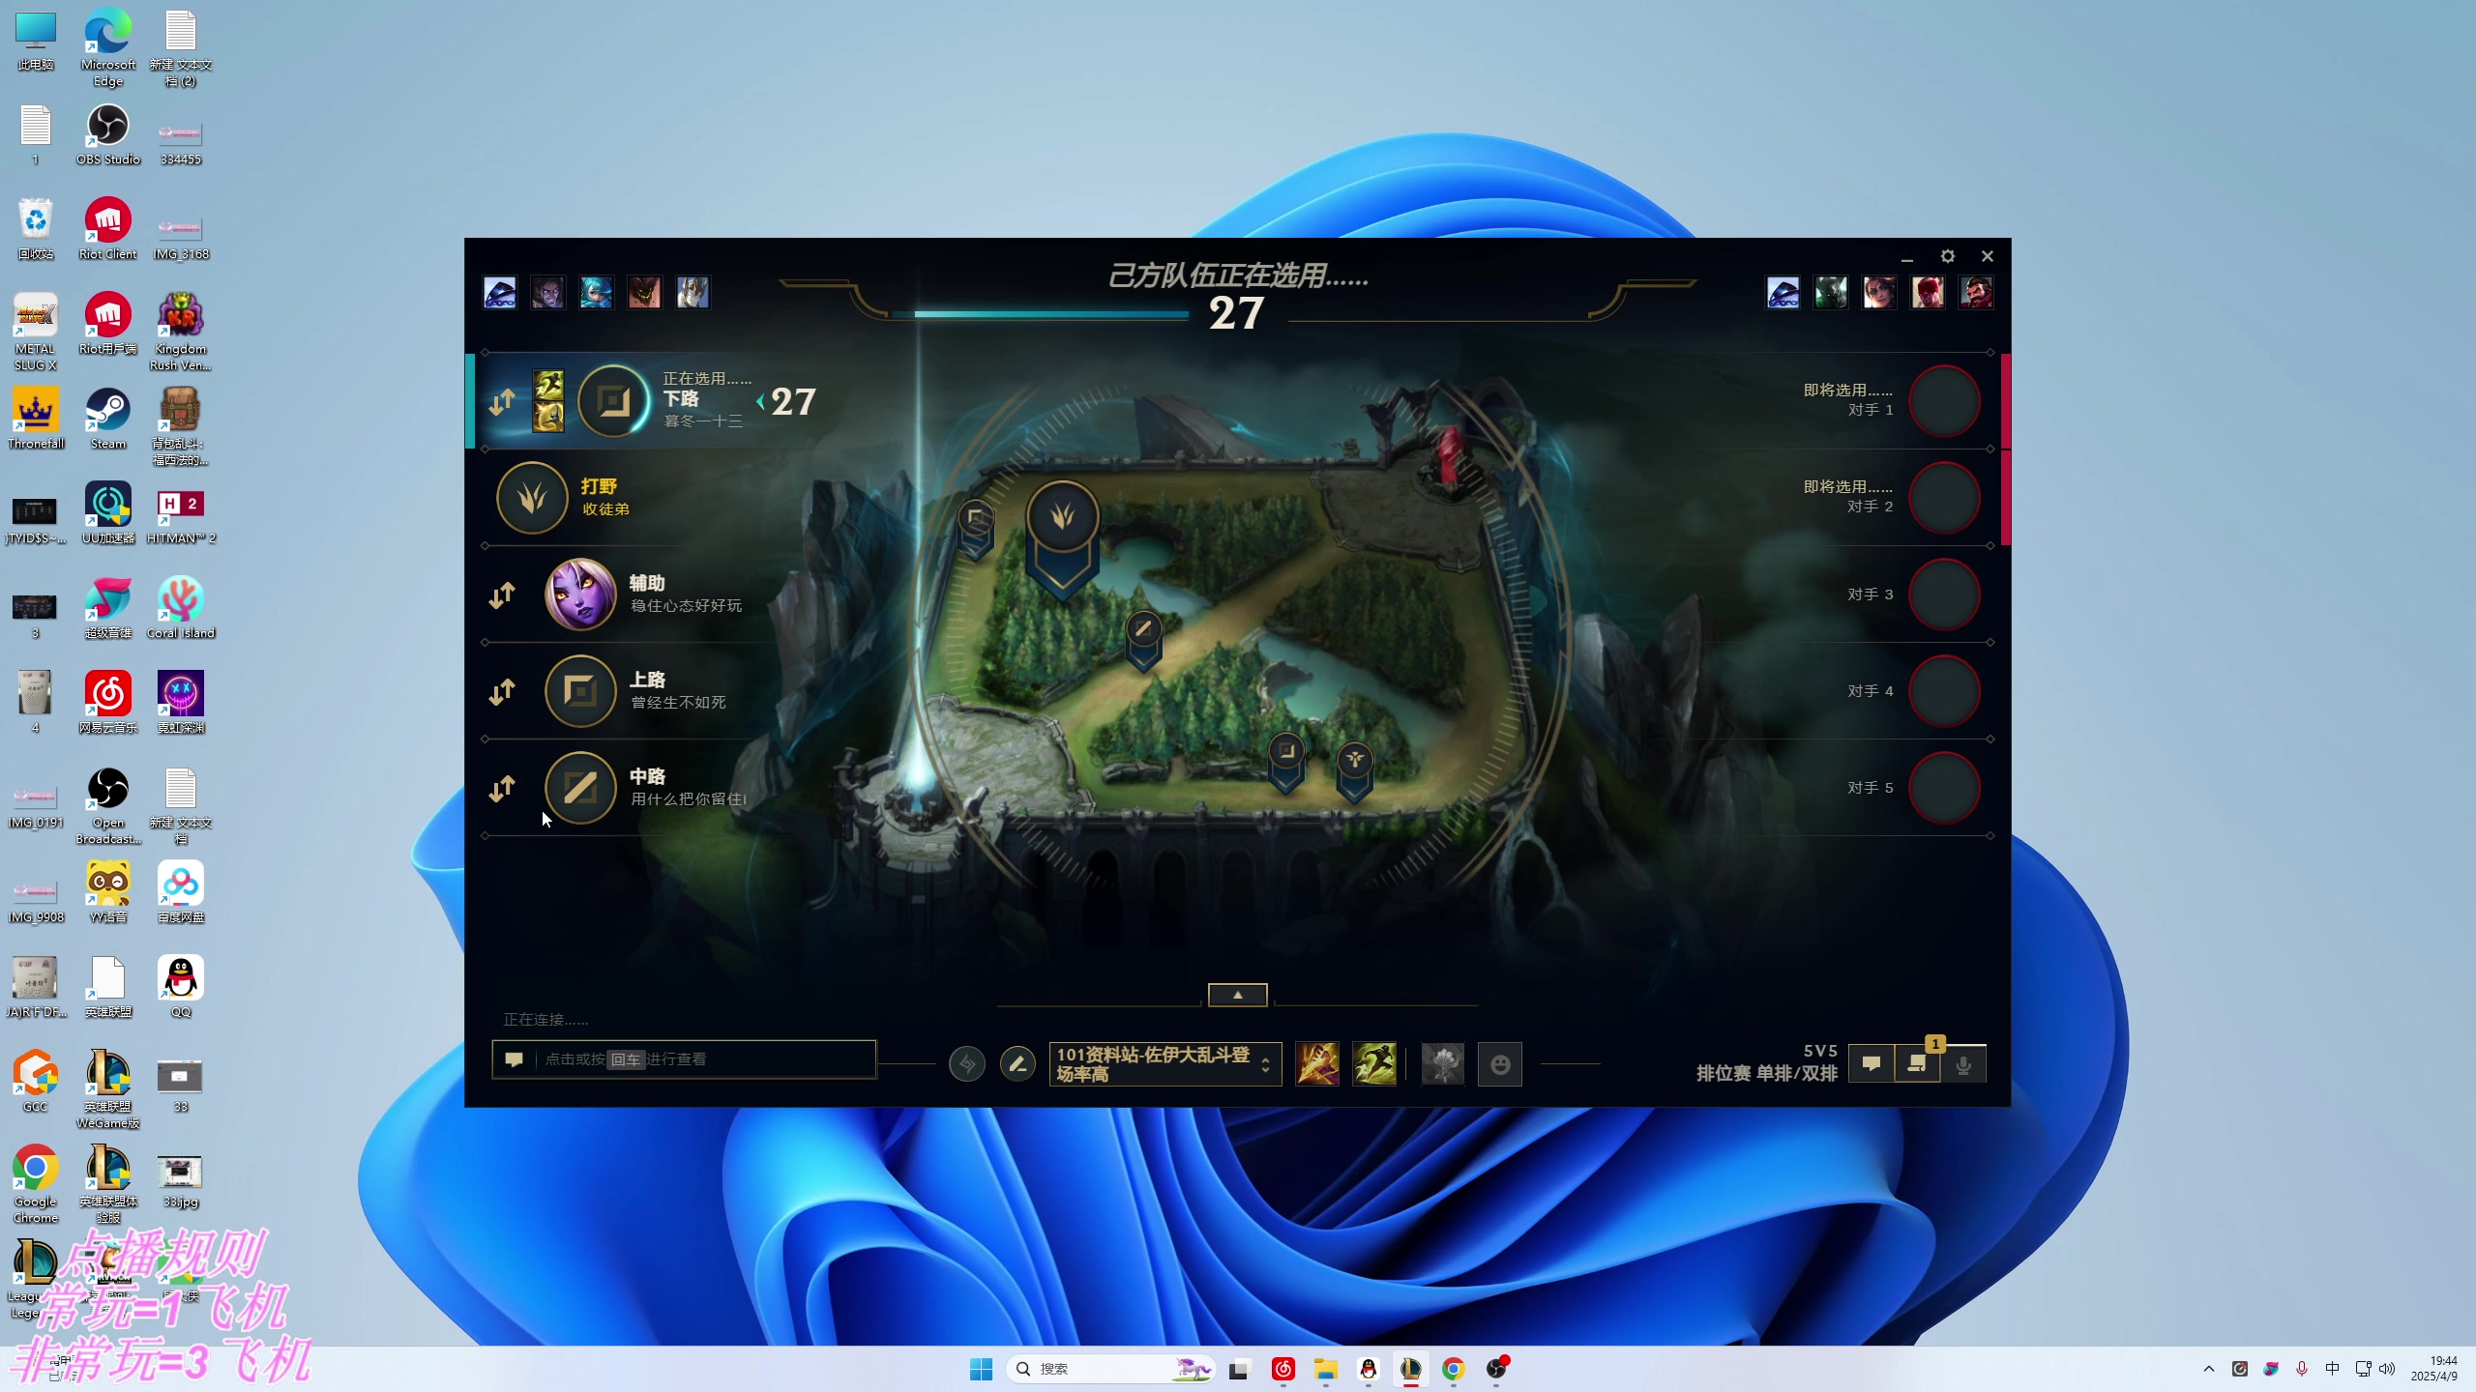Click the 下路 bottom lane pick slot icon
The height and width of the screenshot is (1392, 2476).
pos(614,401)
